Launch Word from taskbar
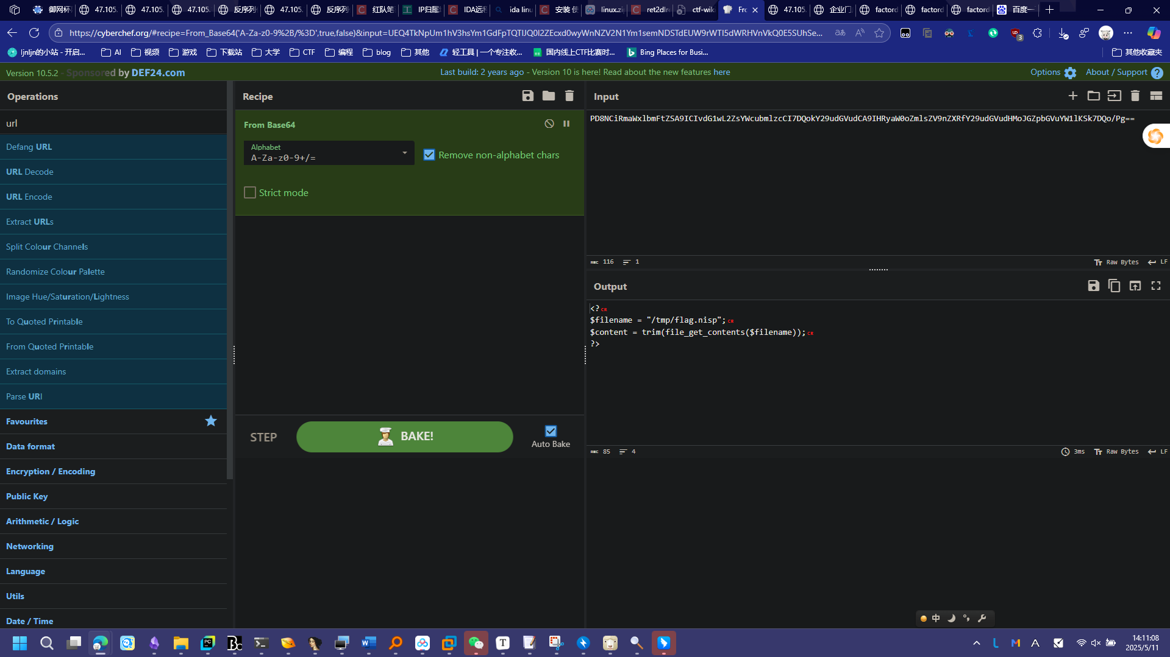1170x657 pixels. click(x=369, y=643)
